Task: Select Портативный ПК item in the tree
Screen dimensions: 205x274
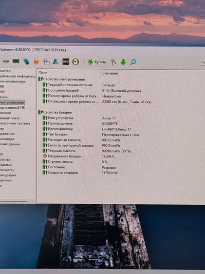Action: tap(13, 108)
